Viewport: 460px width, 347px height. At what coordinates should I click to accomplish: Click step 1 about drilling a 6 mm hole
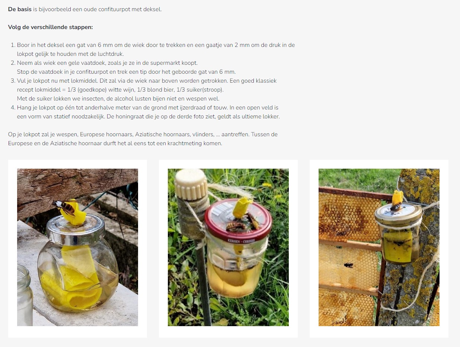(156, 50)
